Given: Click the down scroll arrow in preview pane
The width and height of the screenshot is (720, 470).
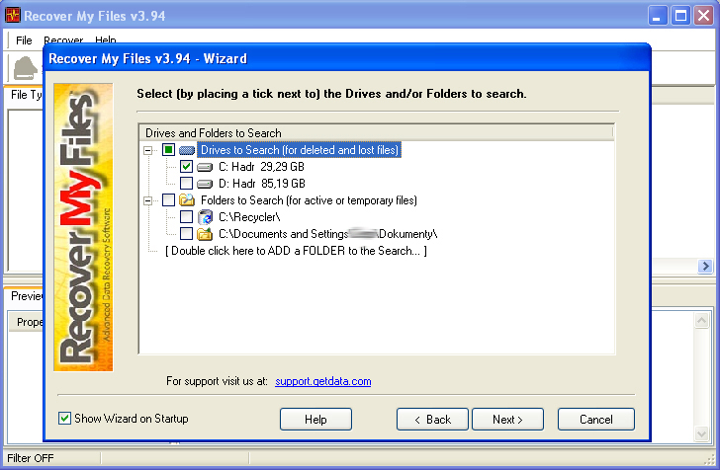Looking at the screenshot, I should tap(701, 433).
